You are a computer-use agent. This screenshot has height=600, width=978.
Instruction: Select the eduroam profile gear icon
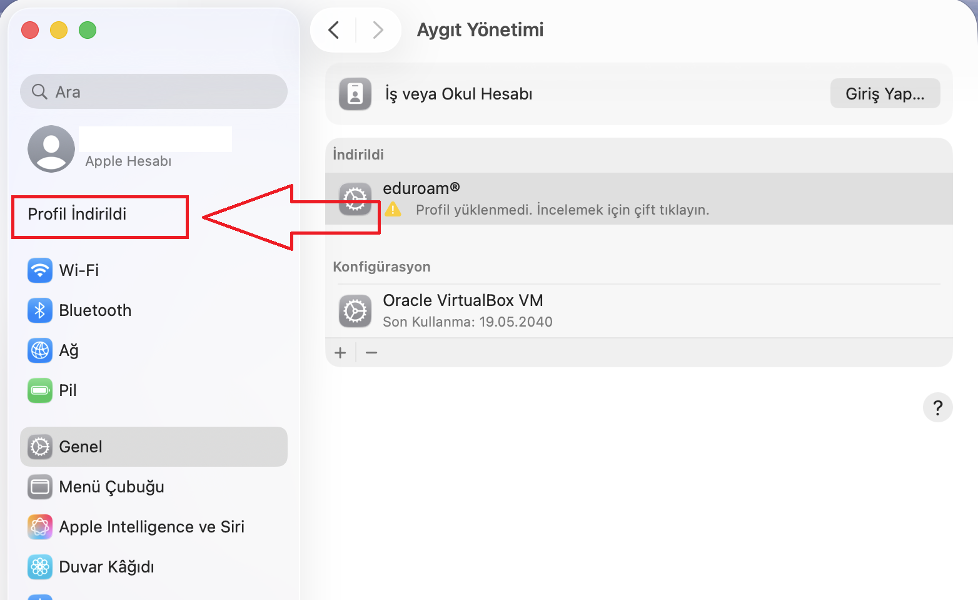[x=355, y=199]
